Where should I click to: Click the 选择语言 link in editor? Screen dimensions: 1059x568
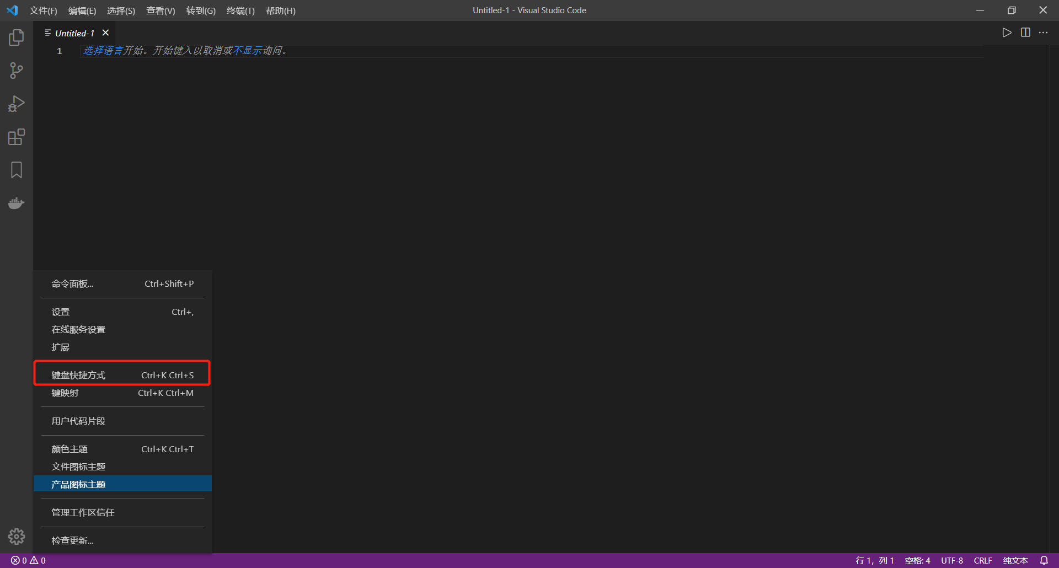pyautogui.click(x=103, y=51)
